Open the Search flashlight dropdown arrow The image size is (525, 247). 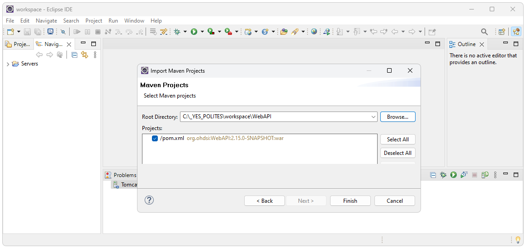point(303,32)
